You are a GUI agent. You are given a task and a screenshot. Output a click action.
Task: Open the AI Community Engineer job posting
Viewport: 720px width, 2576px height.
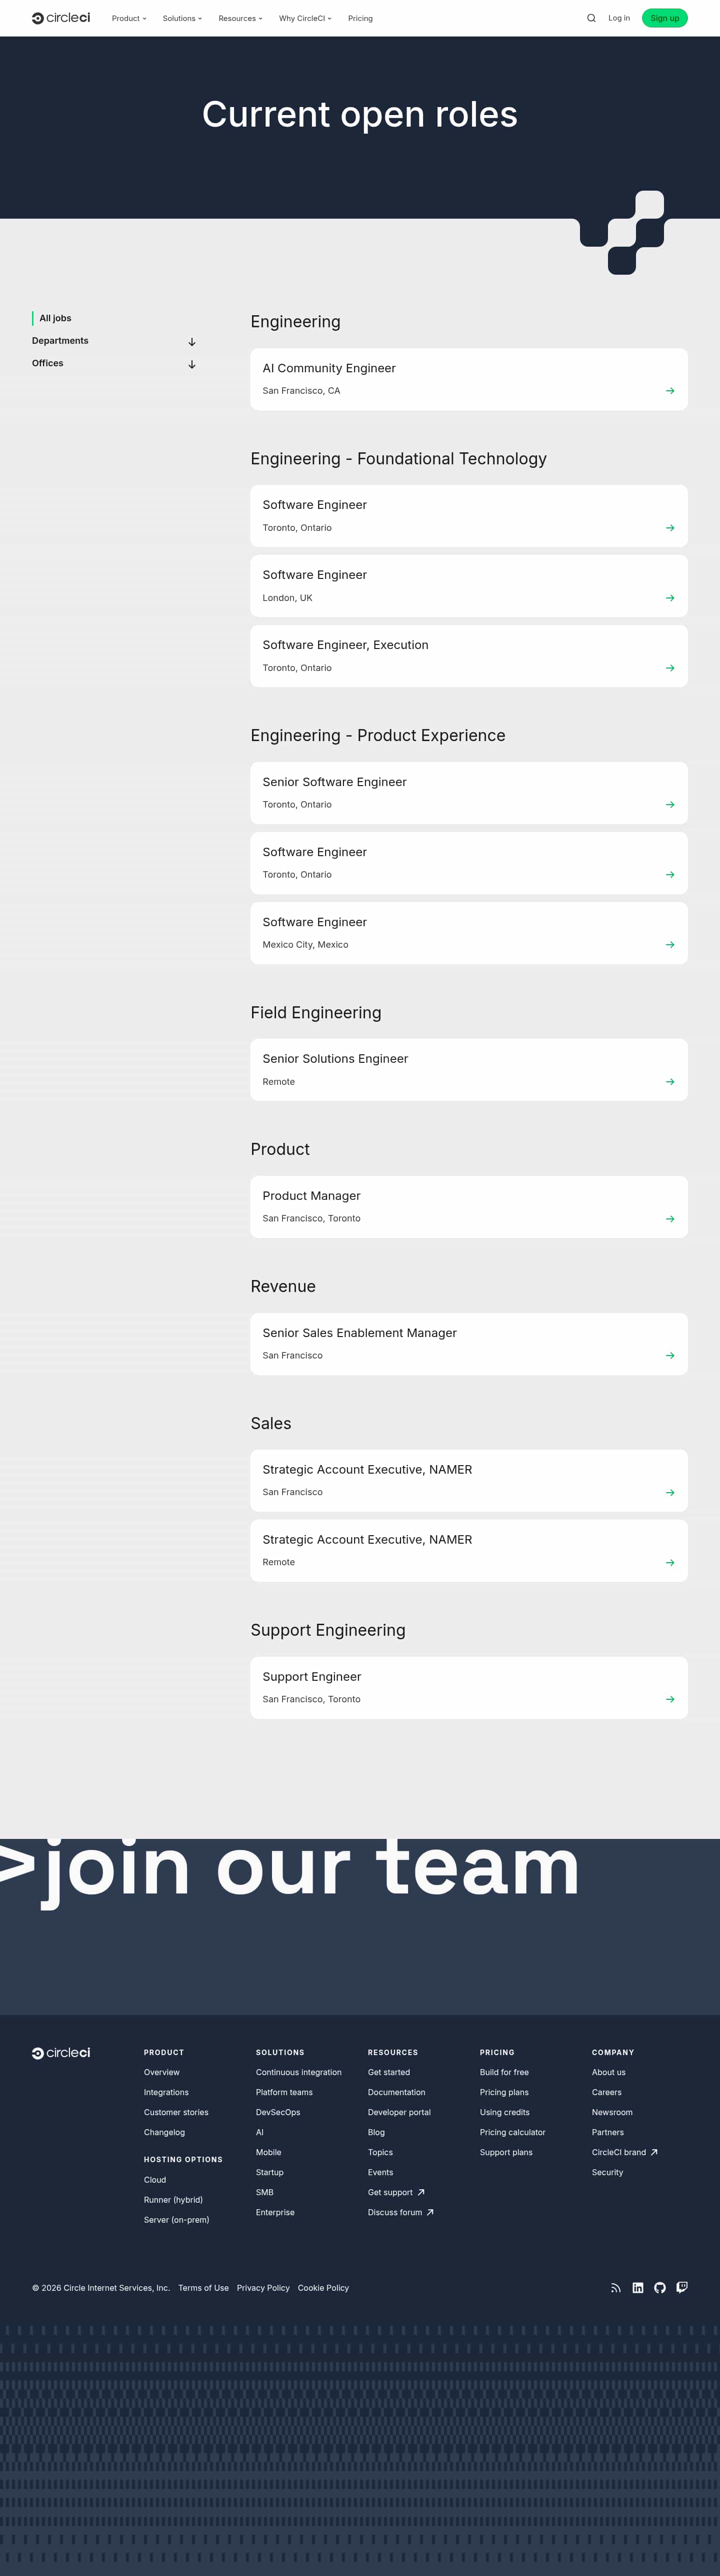coord(468,379)
